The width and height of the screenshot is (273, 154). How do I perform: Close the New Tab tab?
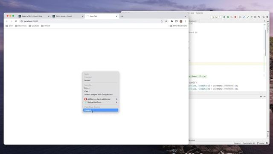[116, 16]
